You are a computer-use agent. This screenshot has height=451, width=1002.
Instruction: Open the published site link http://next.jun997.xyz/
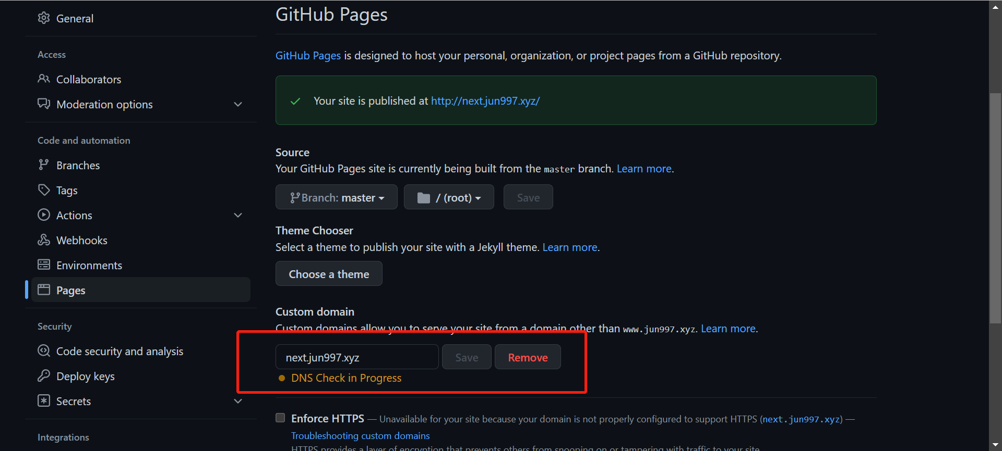(x=485, y=101)
